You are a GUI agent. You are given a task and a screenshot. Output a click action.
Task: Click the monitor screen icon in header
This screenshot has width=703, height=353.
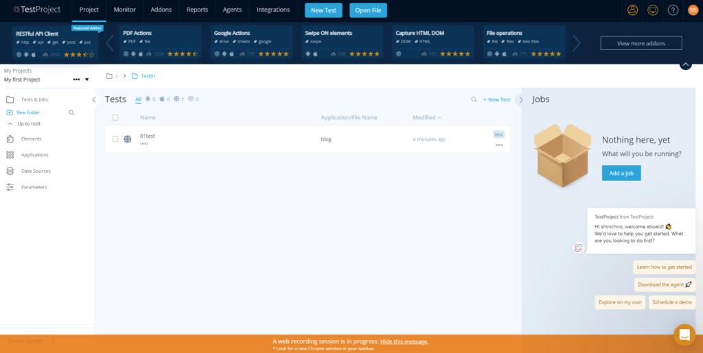(x=653, y=10)
